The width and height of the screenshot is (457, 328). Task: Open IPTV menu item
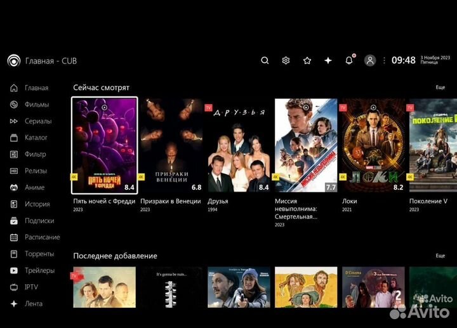[x=32, y=287]
